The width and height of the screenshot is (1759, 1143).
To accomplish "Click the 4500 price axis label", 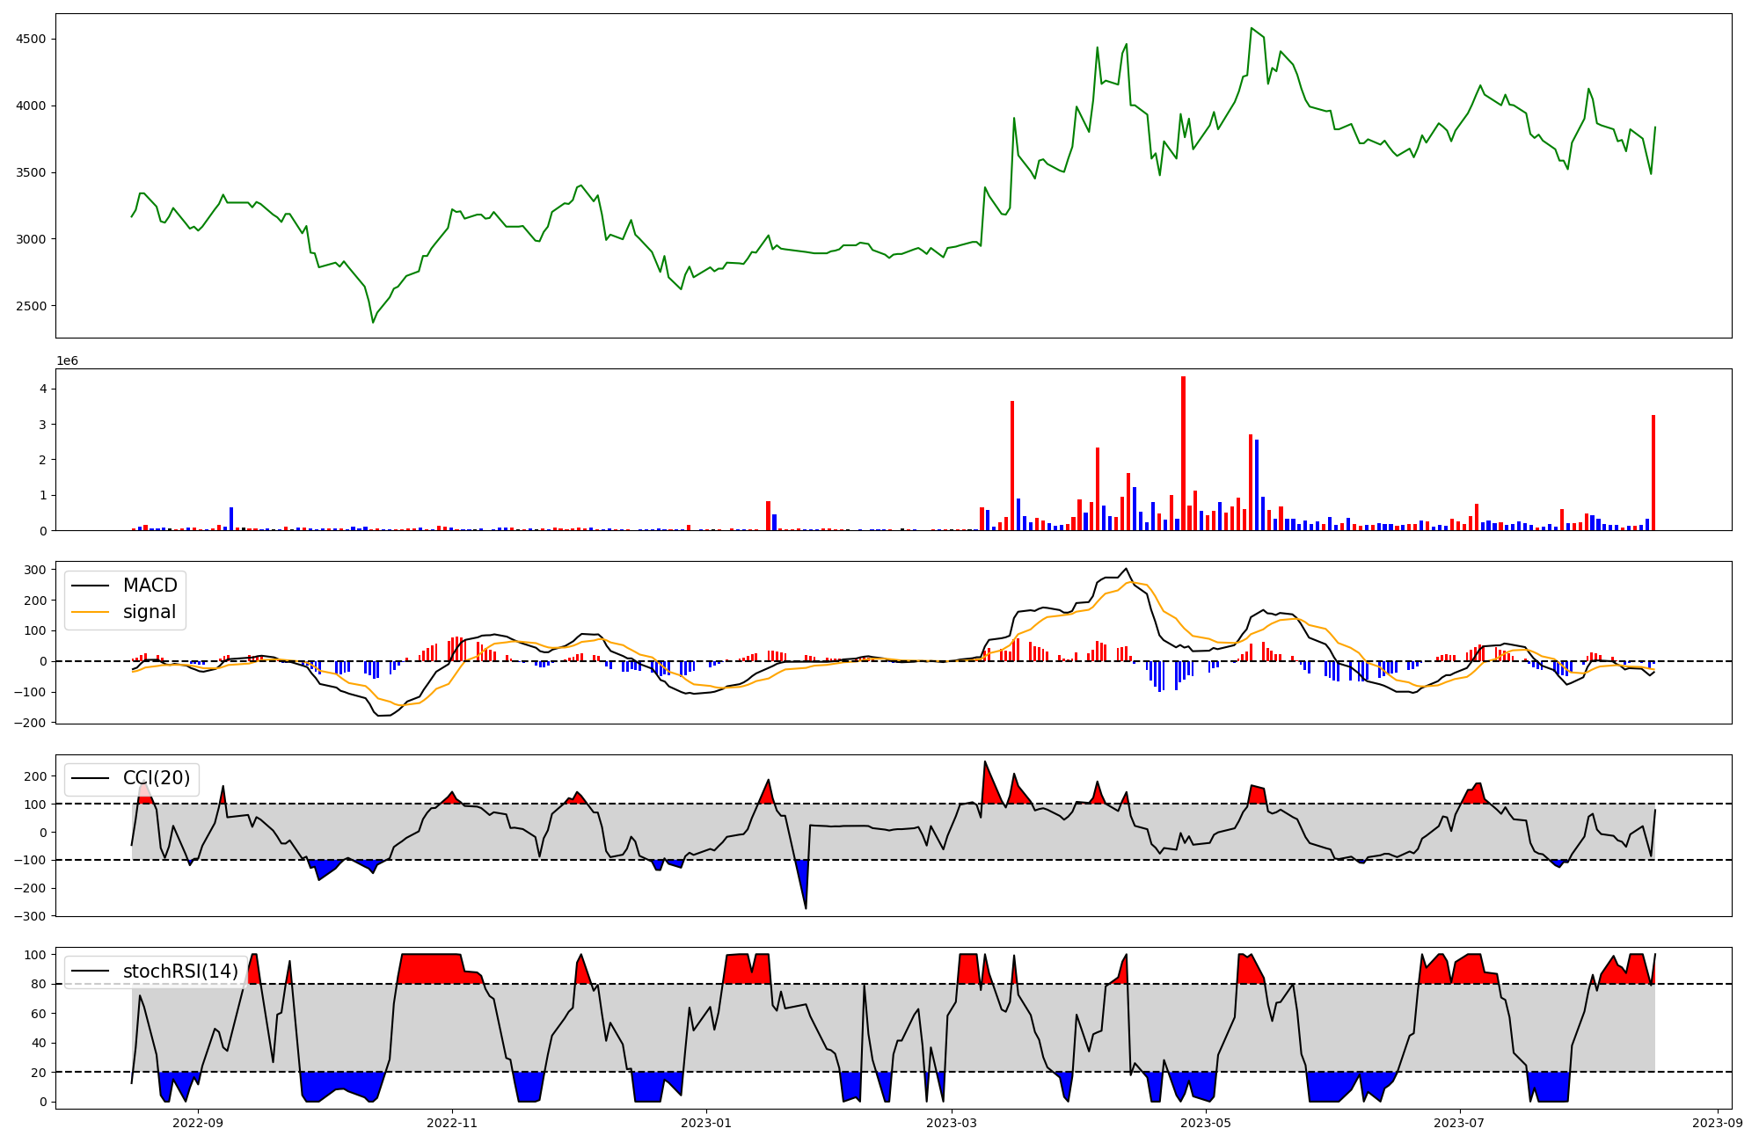I will coord(31,40).
